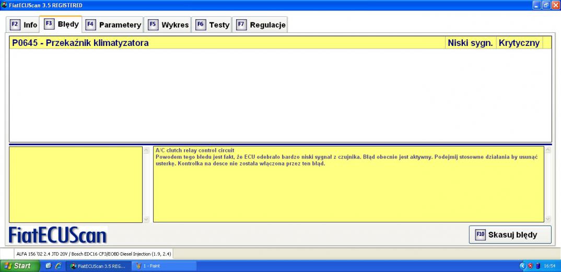Minimize the FiatECUScan window
561x272 pixels.
point(536,5)
